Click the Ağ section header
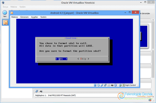This screenshot has height=103, width=156. (93, 91)
